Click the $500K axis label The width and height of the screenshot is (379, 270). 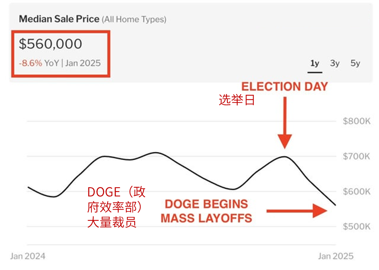tap(357, 227)
